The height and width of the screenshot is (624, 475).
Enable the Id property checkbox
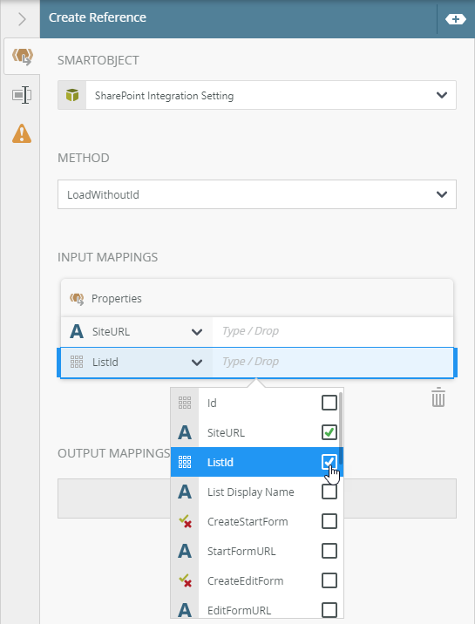point(329,403)
